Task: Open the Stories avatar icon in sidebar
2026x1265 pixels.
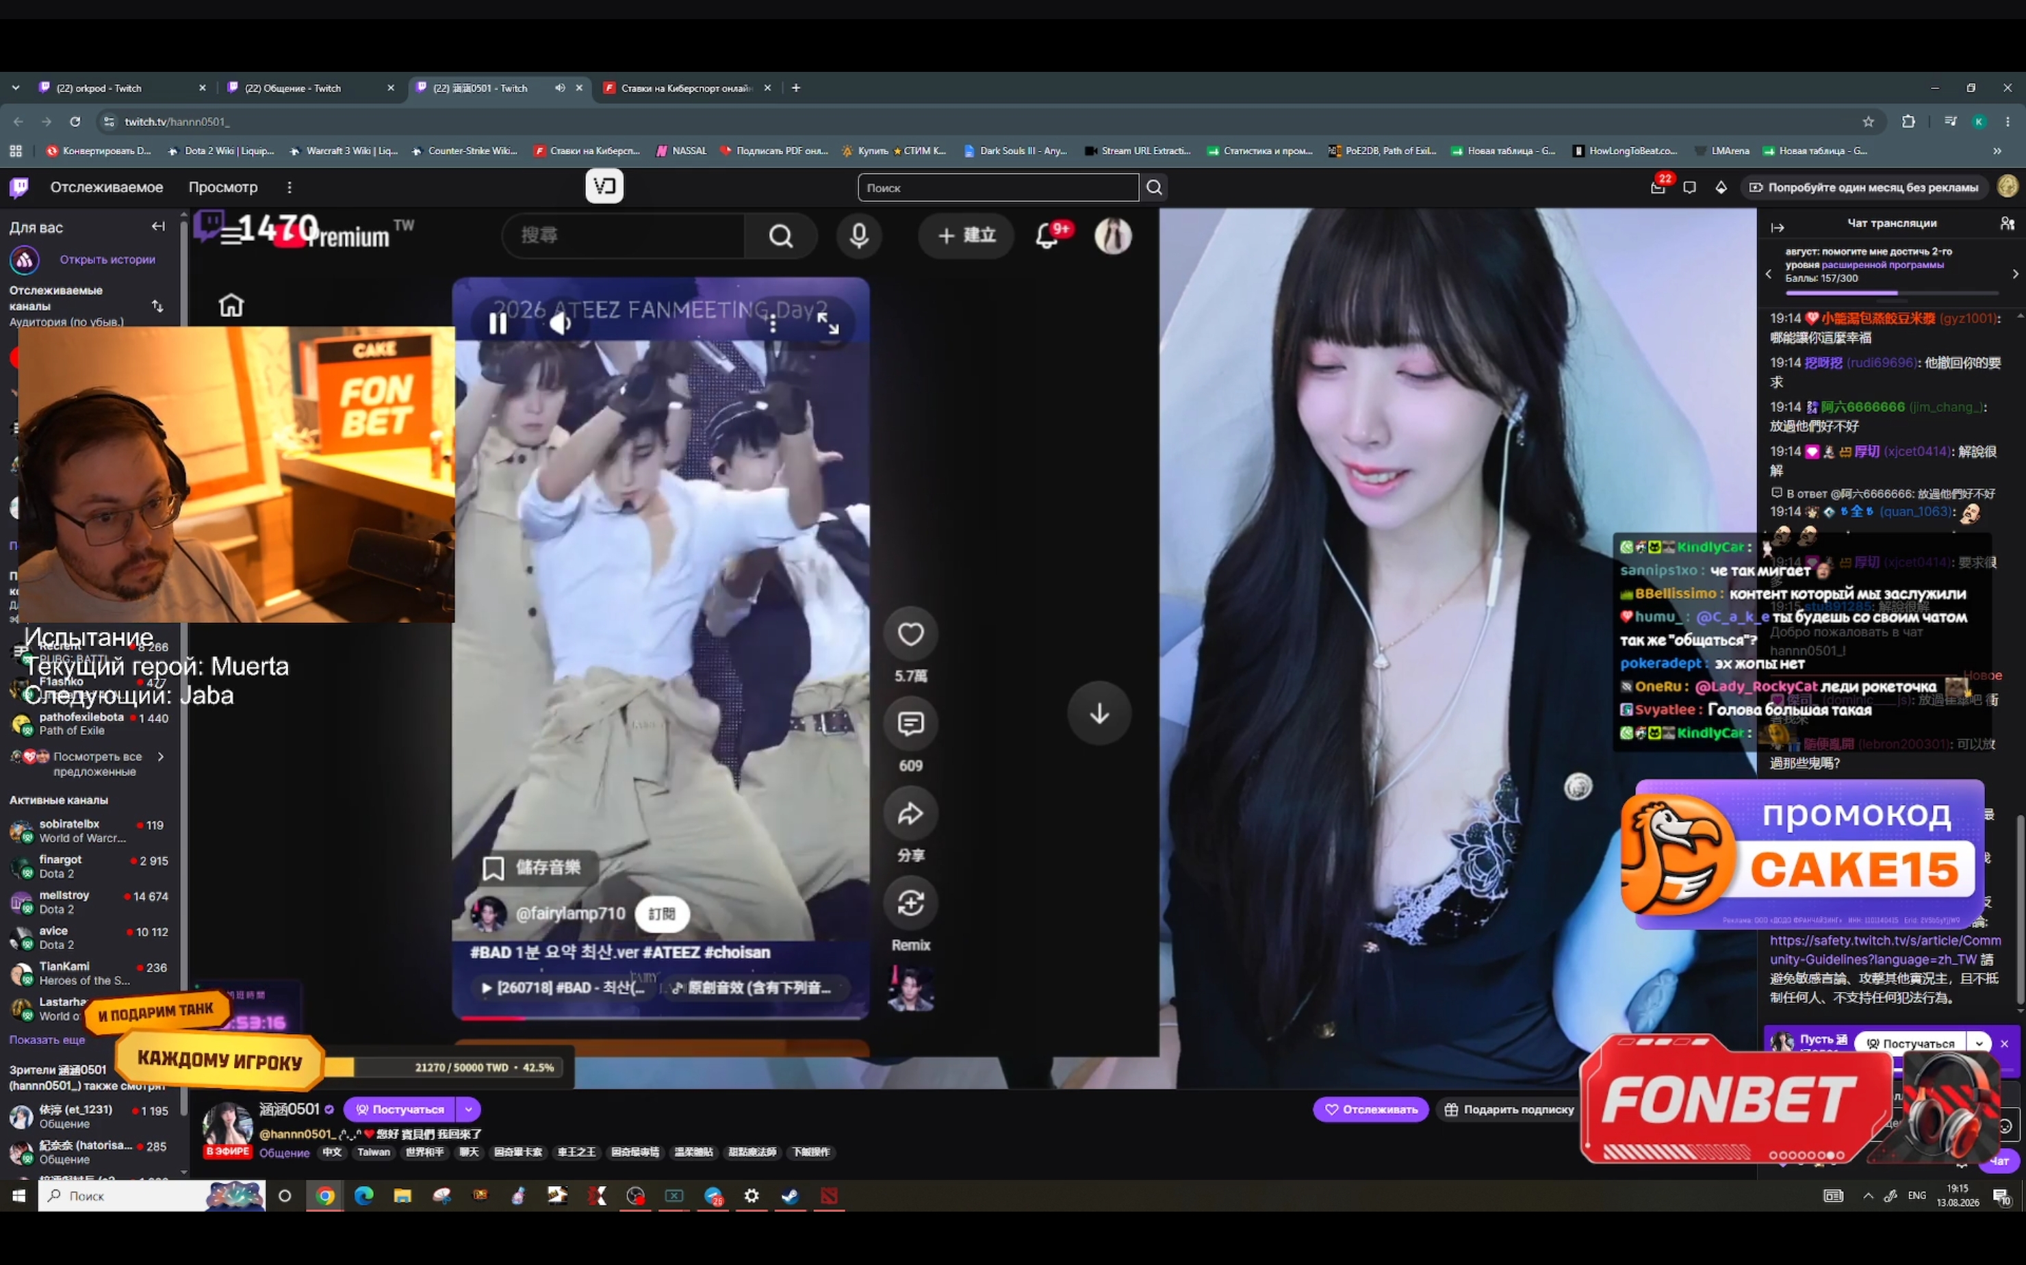Action: 24,260
